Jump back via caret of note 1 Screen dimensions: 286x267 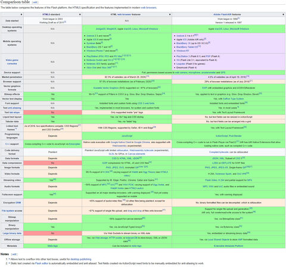coord(9,259)
